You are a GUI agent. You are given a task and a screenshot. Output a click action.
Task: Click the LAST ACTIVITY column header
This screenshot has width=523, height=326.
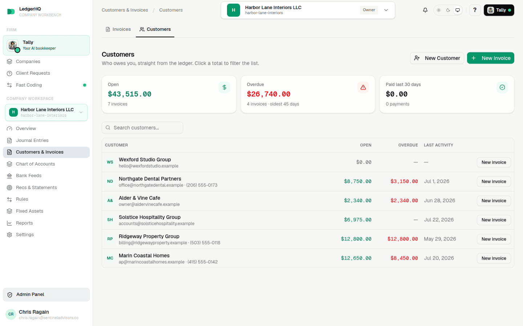point(438,145)
